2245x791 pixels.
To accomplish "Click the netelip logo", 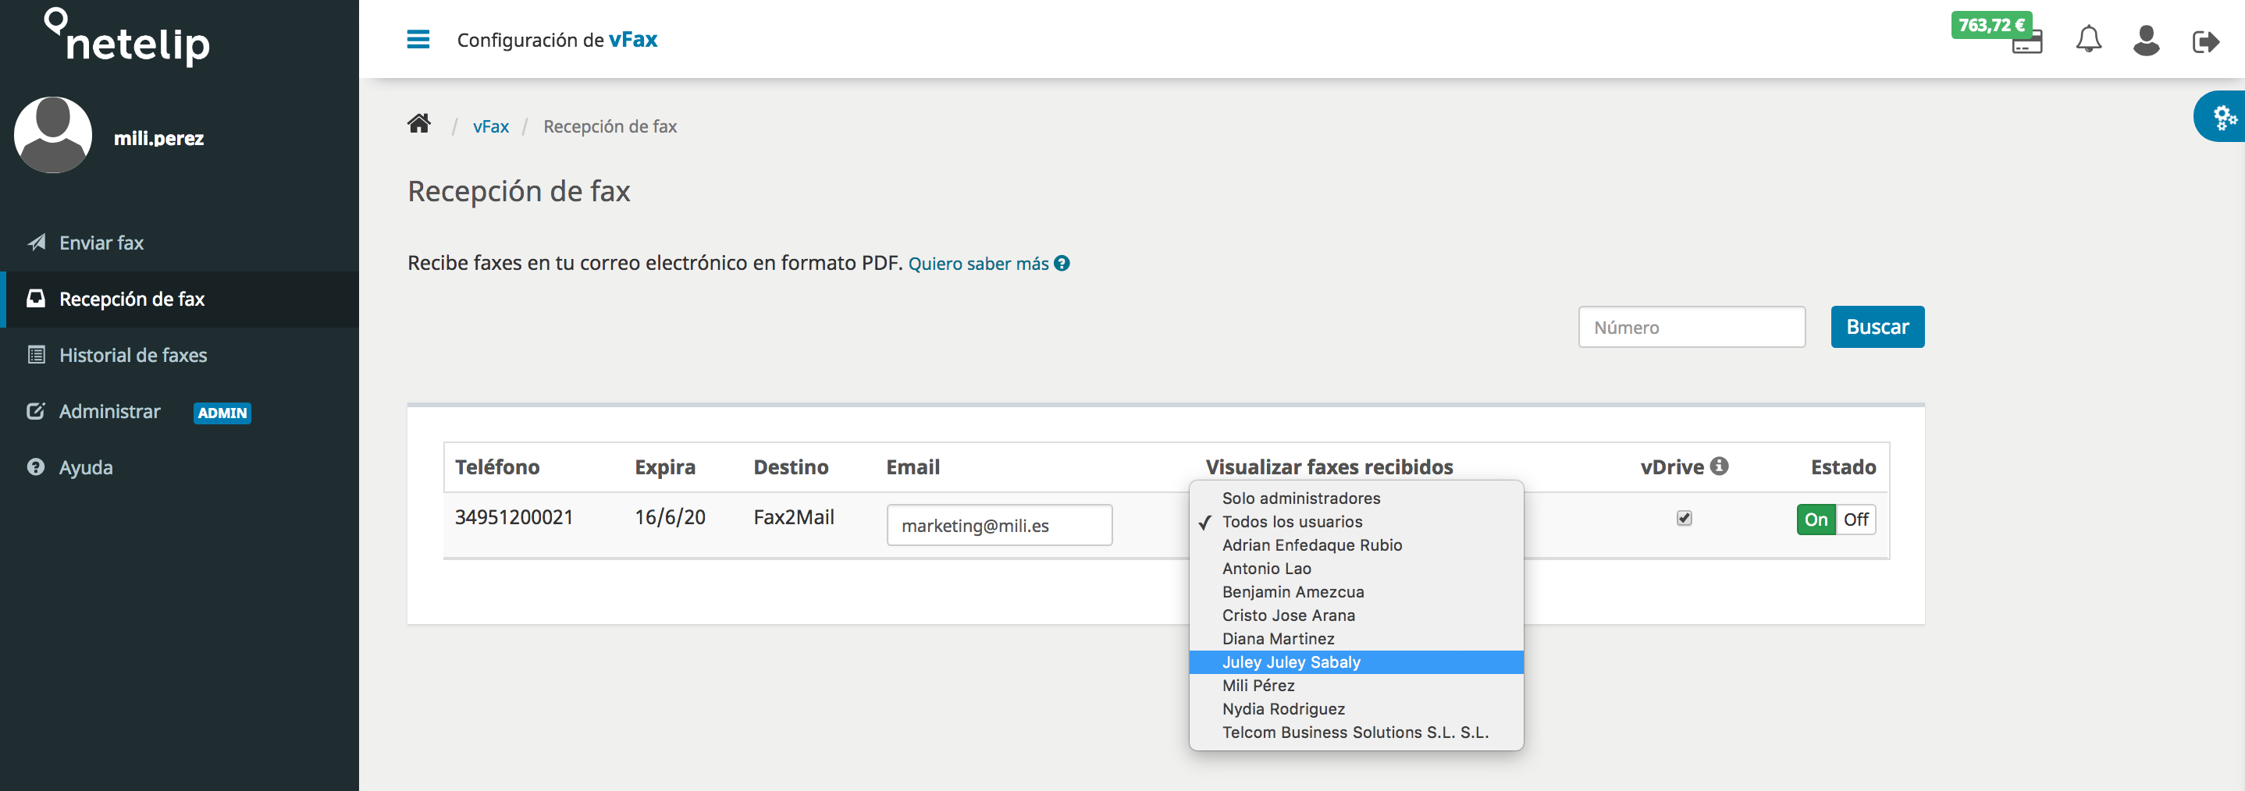I will [x=127, y=37].
